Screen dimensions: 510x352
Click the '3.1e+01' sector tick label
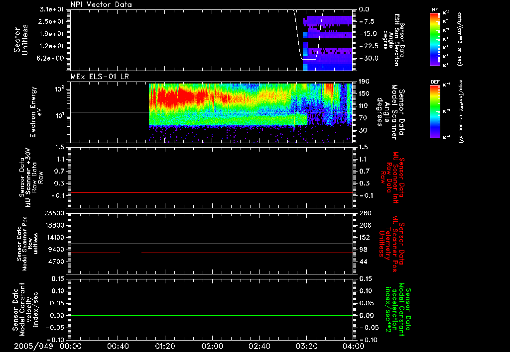pyautogui.click(x=53, y=9)
